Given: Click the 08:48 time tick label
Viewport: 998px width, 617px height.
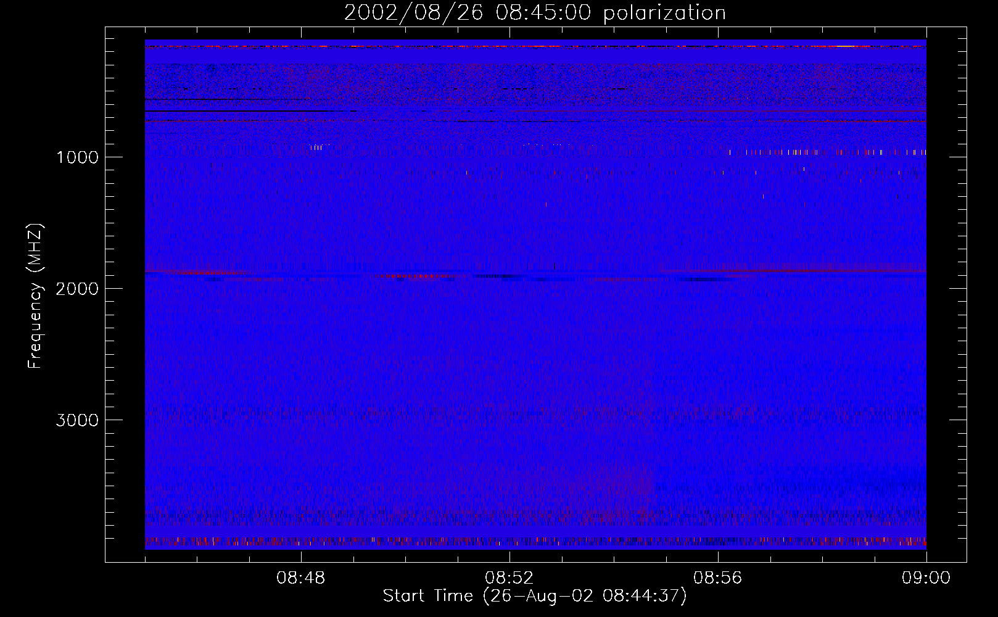Looking at the screenshot, I should tap(301, 578).
